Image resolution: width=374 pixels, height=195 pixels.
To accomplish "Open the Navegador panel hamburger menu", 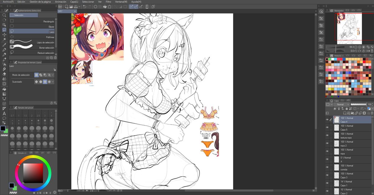I will pyautogui.click(x=328, y=10).
